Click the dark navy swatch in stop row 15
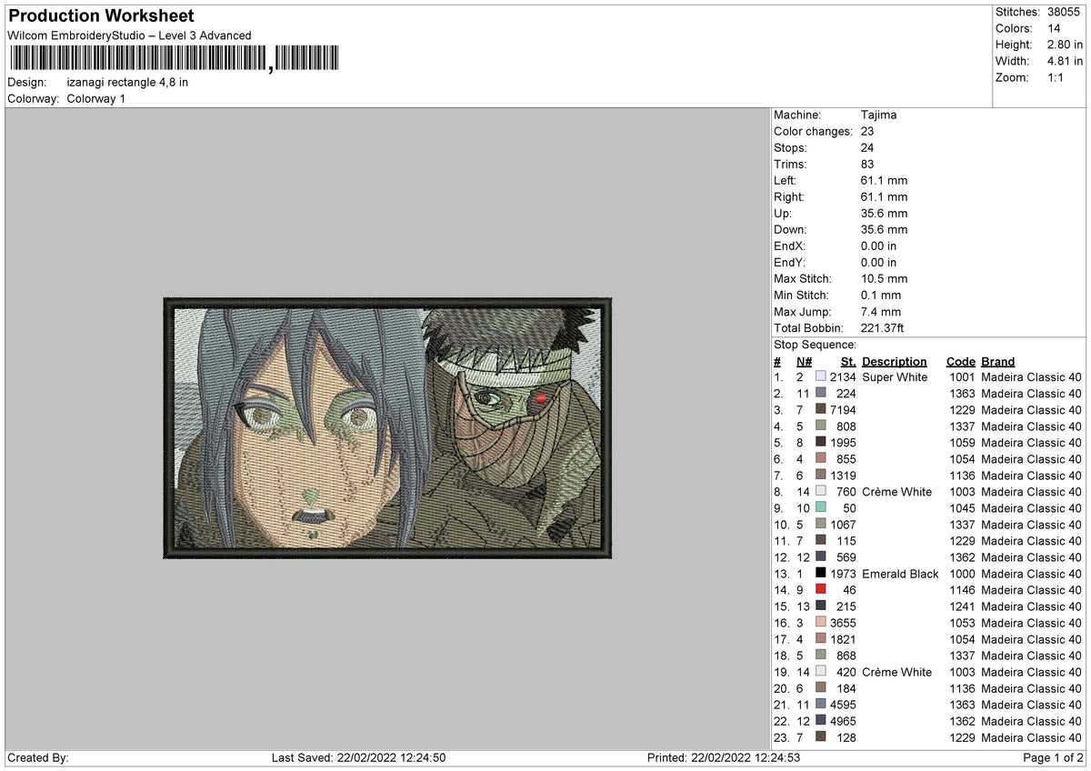The height and width of the screenshot is (771, 1091). click(821, 606)
